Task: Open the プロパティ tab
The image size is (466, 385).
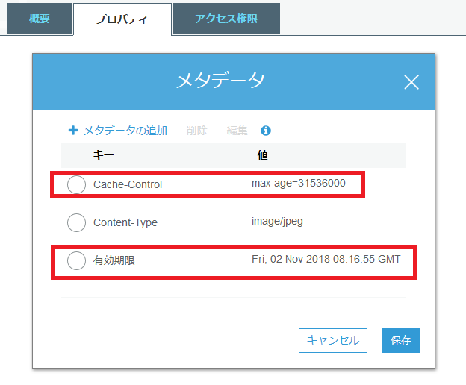Action: (x=122, y=19)
